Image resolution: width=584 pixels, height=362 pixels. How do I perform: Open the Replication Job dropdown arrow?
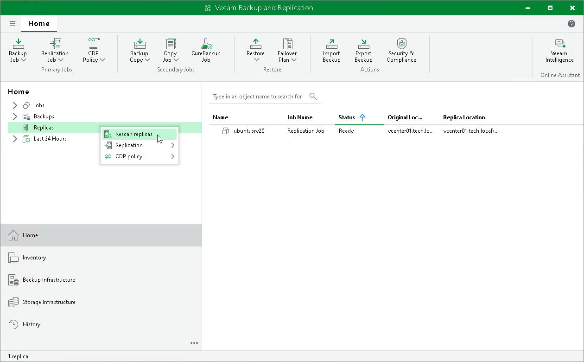click(x=61, y=60)
